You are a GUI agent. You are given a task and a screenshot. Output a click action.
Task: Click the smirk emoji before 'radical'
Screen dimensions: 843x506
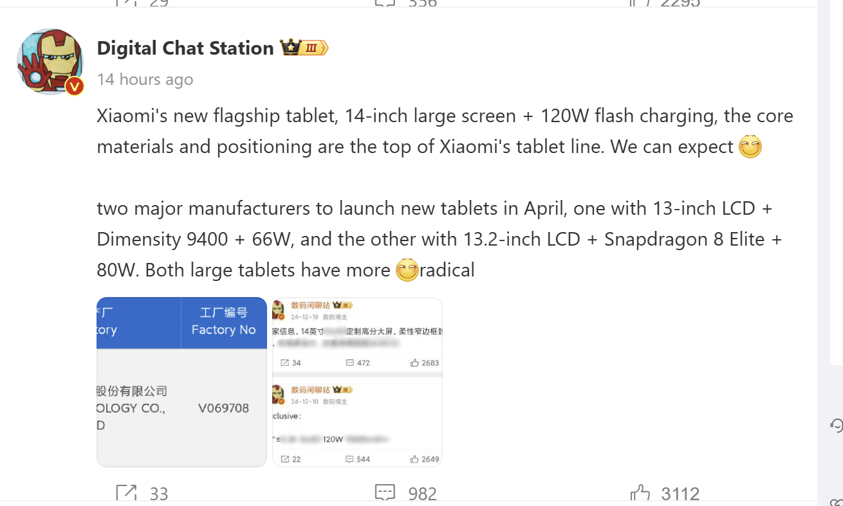(x=407, y=270)
